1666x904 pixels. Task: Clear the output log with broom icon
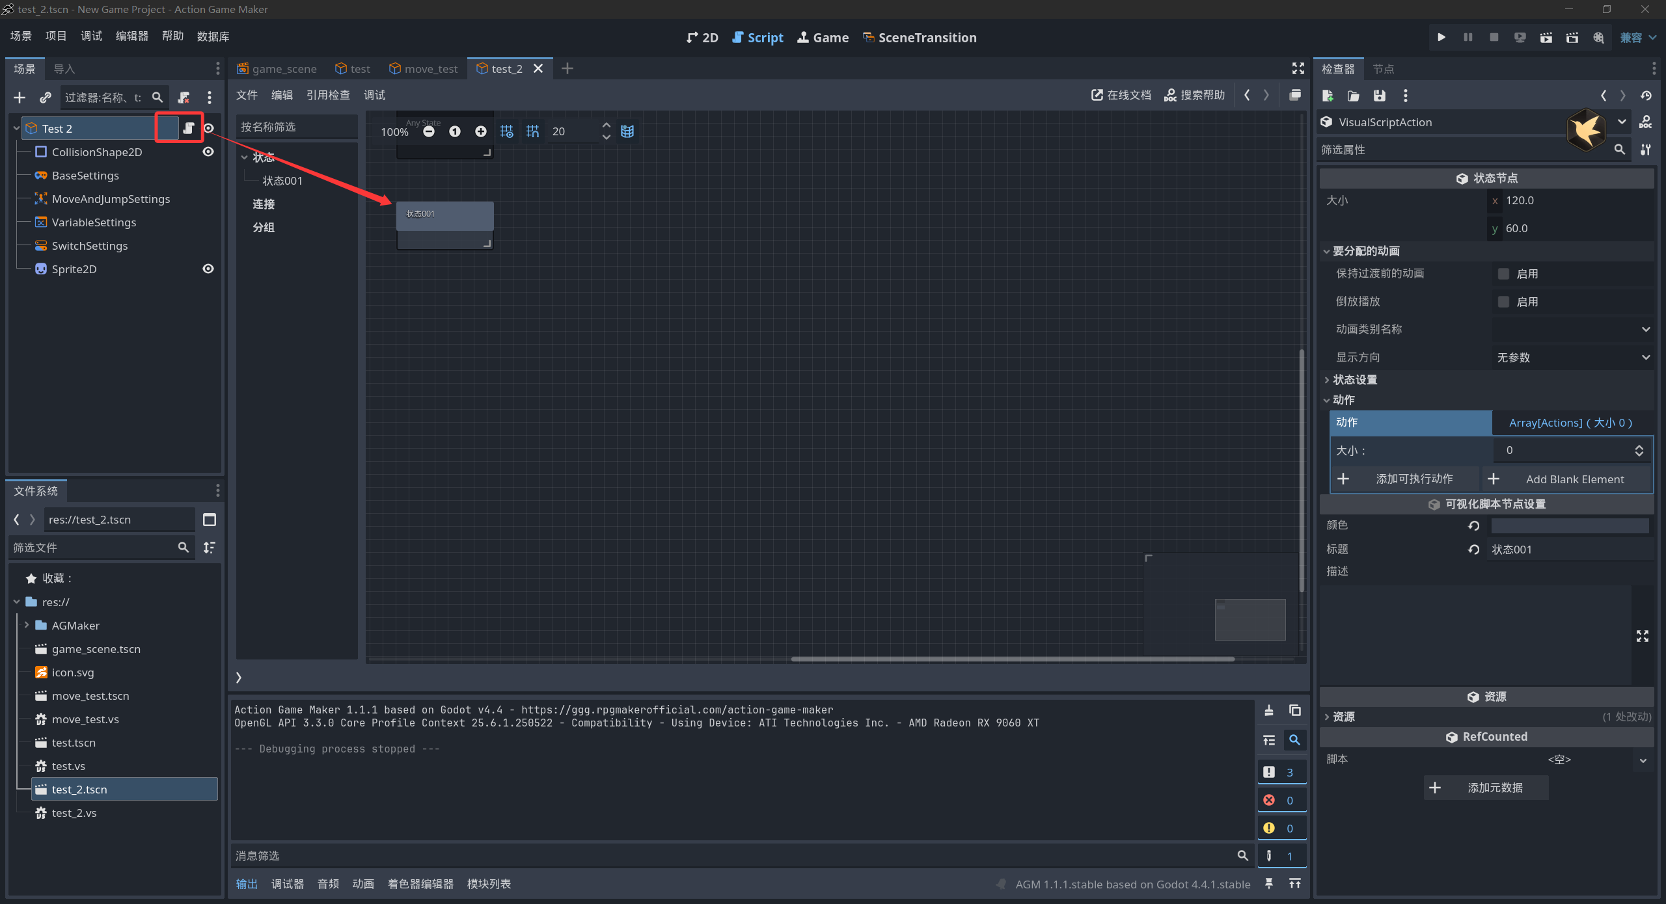click(x=1268, y=710)
